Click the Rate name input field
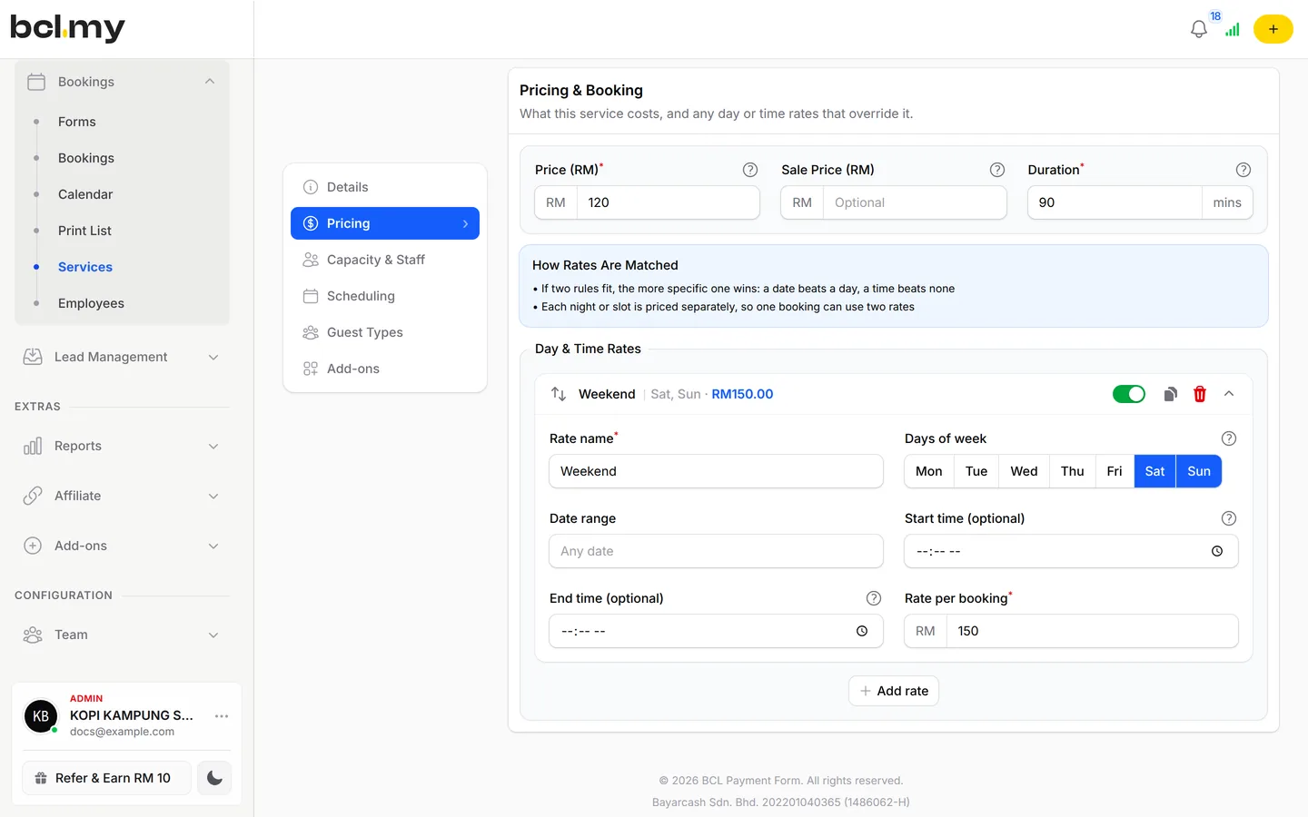This screenshot has width=1308, height=817. coord(716,471)
